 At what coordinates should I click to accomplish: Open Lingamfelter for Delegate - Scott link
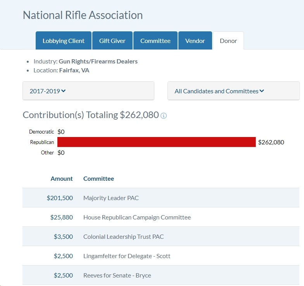coord(127,256)
